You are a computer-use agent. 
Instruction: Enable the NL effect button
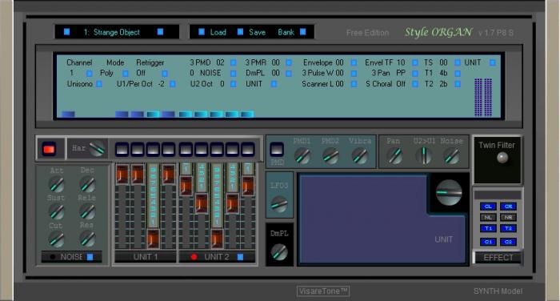coord(488,218)
